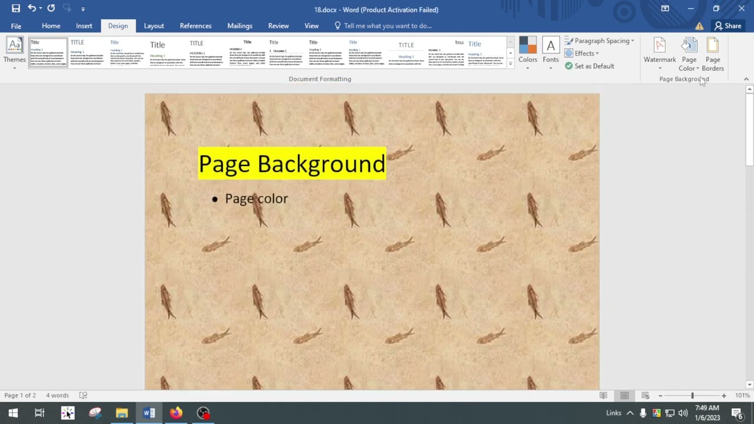Screen dimensions: 754x424
Task: Open the screen recorder taskbar icon
Action: pos(203,413)
